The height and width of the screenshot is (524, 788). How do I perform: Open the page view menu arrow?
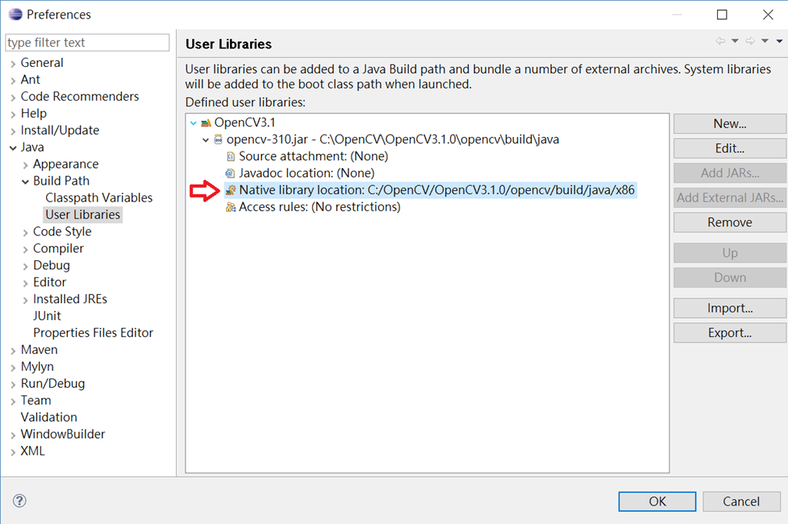(780, 41)
